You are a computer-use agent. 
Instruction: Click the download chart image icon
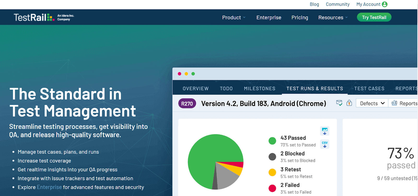(x=325, y=131)
